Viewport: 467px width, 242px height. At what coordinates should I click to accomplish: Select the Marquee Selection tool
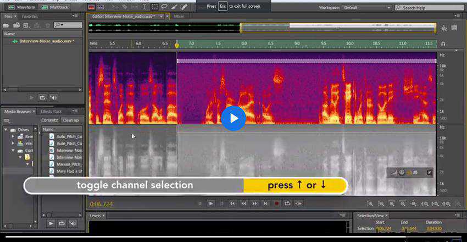[x=155, y=8]
